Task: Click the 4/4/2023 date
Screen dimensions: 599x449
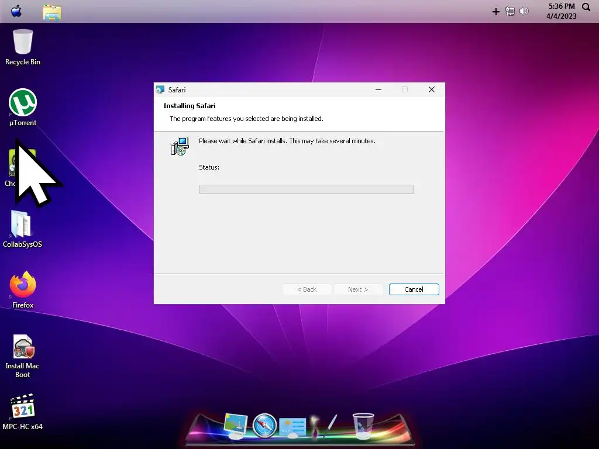Action: (561, 16)
